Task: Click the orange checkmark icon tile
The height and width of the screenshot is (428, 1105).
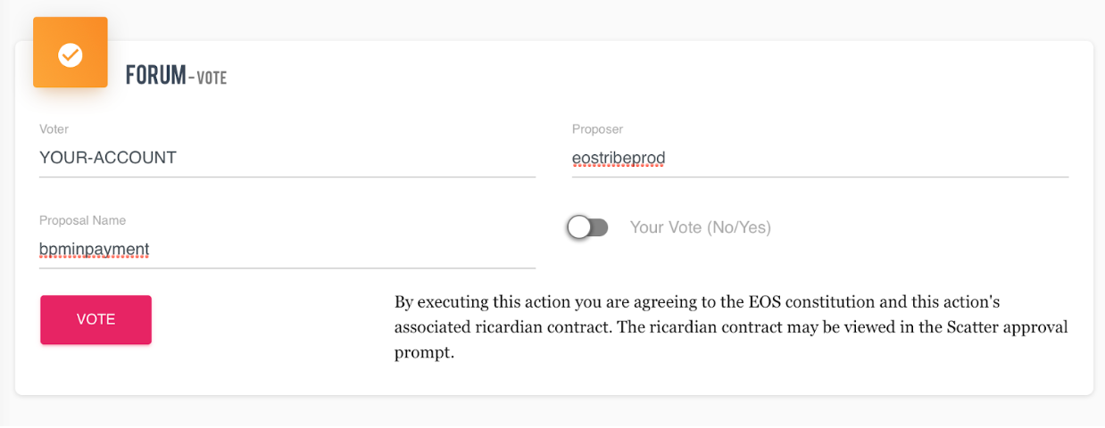Action: click(x=71, y=53)
